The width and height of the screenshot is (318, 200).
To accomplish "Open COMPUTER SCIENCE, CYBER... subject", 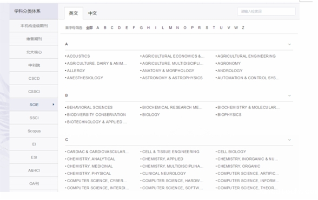I will tap(97, 181).
